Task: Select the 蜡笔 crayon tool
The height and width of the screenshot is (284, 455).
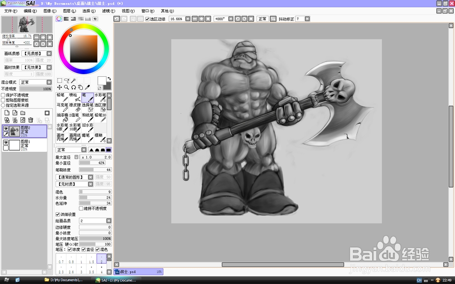Action: coord(87,137)
